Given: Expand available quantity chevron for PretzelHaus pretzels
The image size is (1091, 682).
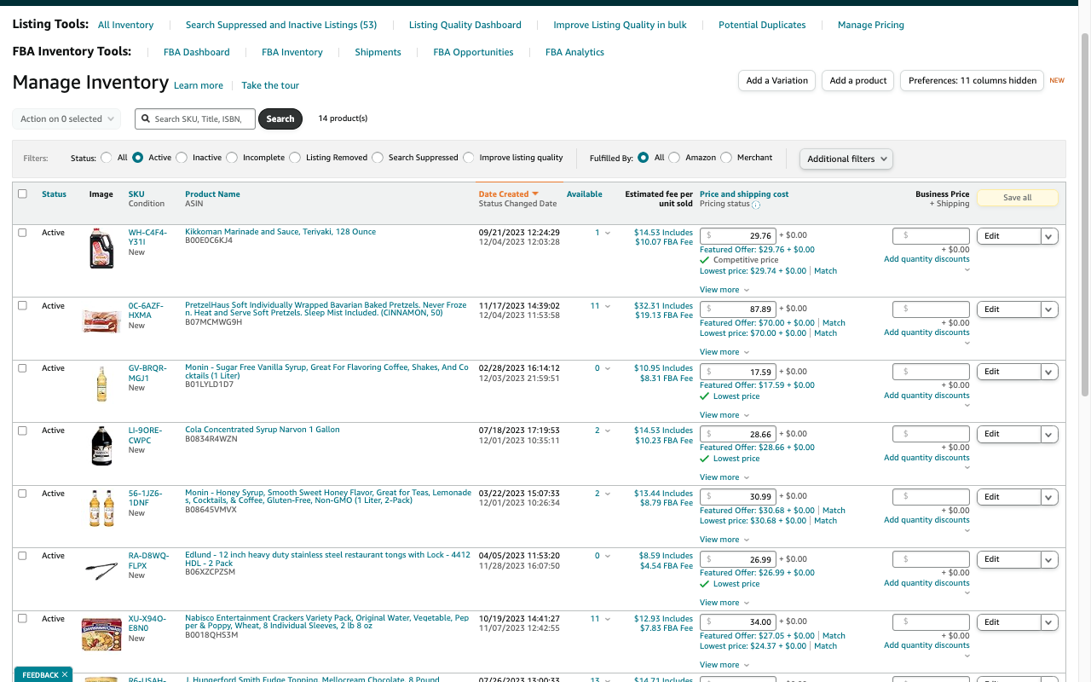Looking at the screenshot, I should (608, 306).
